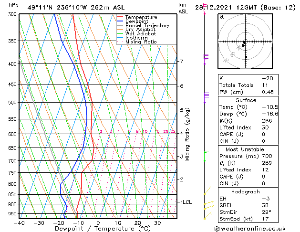300x232 pixels.
Task: Click the blue Dewpoint legend line swatch
Action: [120, 21]
